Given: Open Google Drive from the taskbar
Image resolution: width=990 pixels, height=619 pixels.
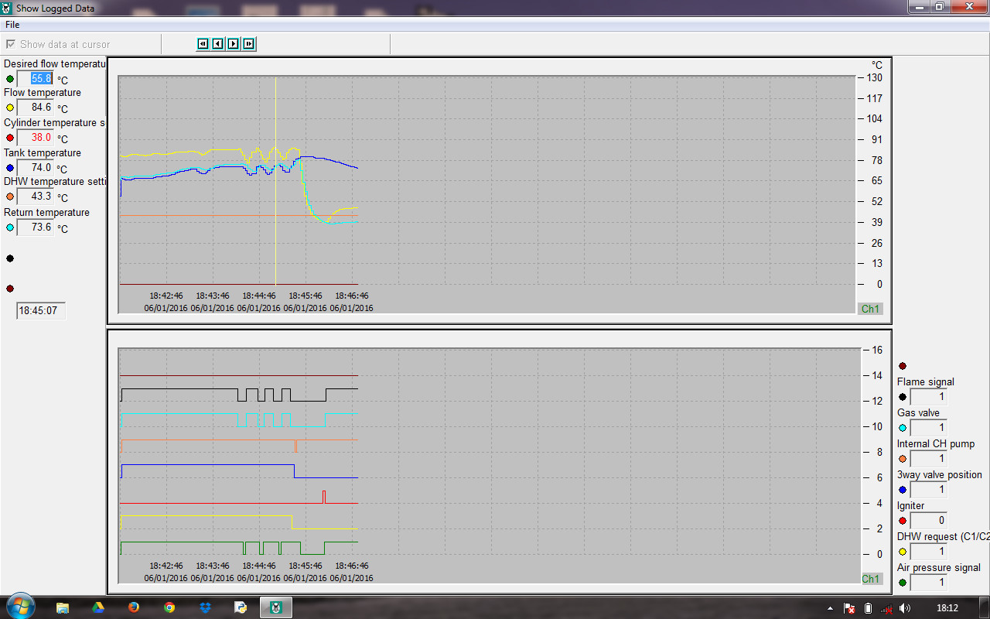Looking at the screenshot, I should click(x=98, y=607).
